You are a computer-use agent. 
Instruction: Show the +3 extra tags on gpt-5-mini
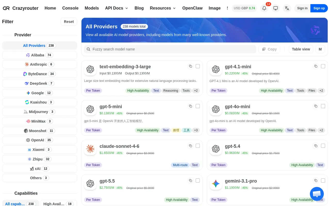[196, 130]
